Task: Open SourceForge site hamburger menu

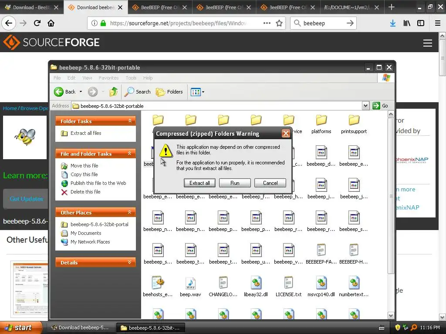Action: [x=428, y=43]
